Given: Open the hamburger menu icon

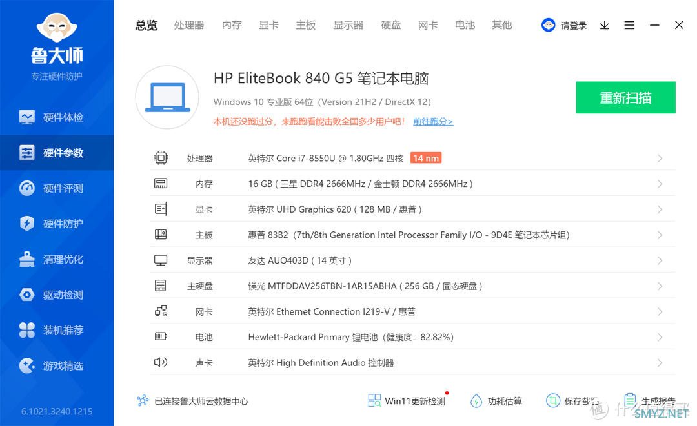Looking at the screenshot, I should (629, 25).
